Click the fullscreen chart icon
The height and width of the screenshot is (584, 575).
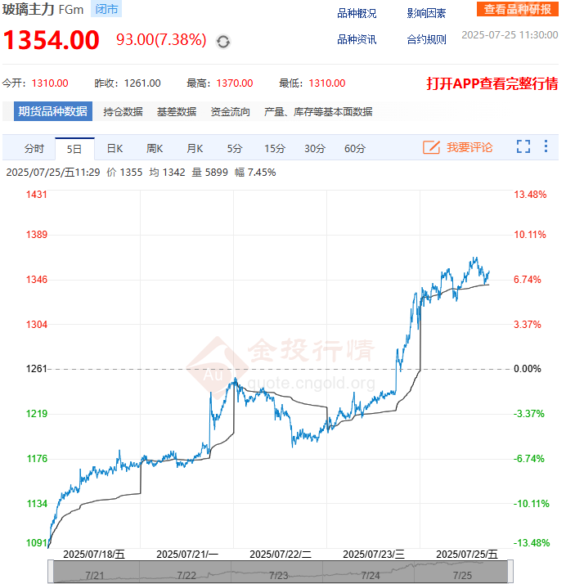523,147
